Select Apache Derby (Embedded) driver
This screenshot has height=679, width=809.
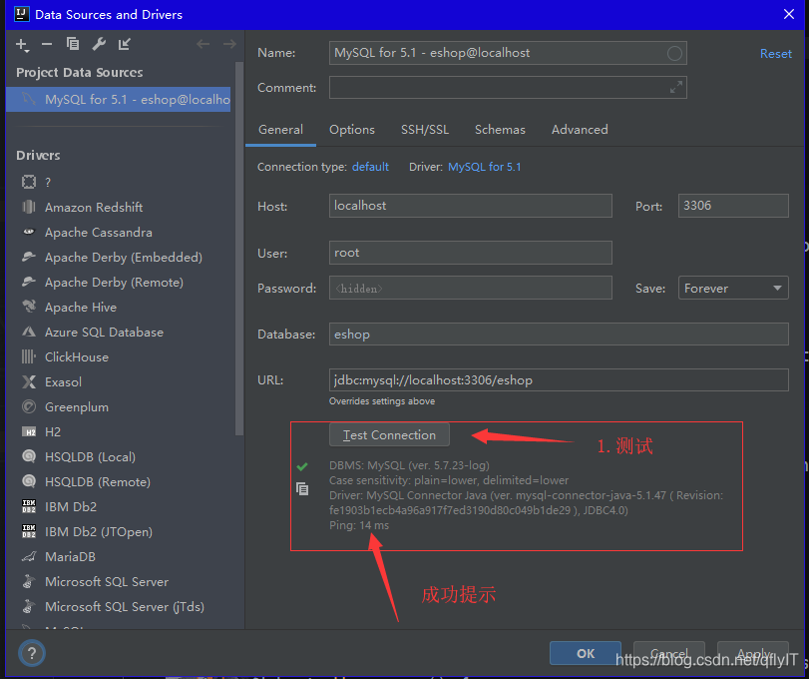123,258
